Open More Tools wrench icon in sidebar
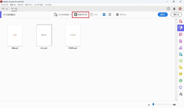184x108 pixels. click(x=180, y=94)
